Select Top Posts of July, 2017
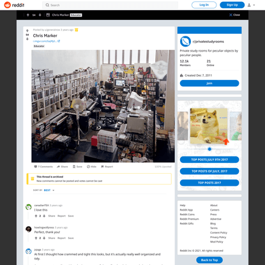Viewport: 265px width, 265px height. click(209, 171)
